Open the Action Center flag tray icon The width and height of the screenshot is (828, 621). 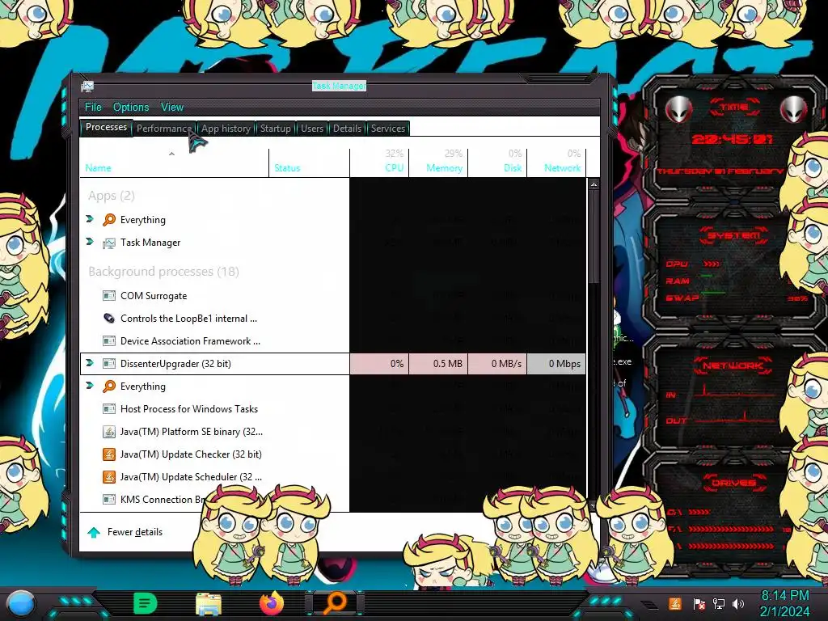[699, 604]
